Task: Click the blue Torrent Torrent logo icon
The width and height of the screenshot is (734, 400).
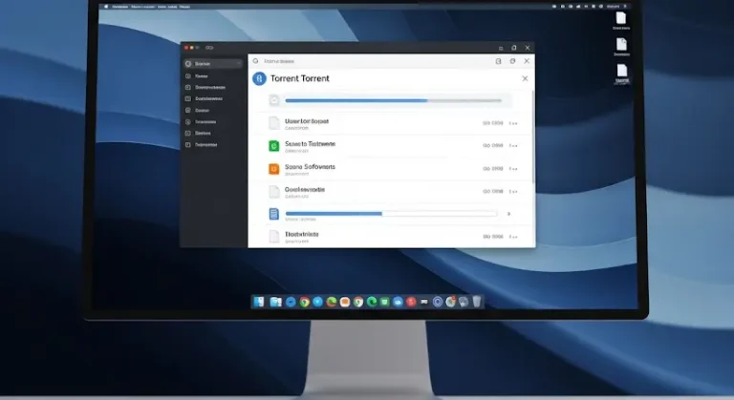Action: coord(259,78)
